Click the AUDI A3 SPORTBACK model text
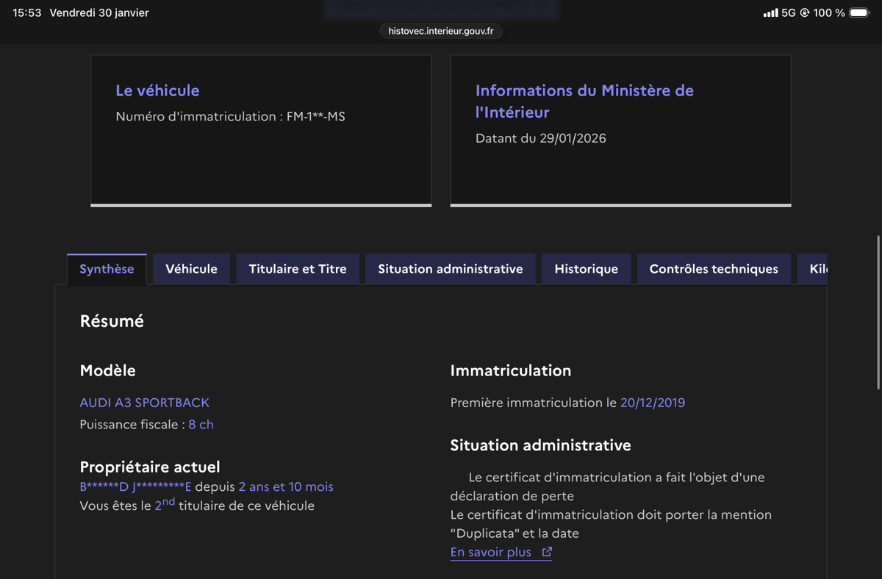The image size is (882, 579). [144, 403]
